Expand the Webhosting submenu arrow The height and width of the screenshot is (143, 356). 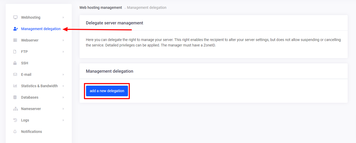(63, 17)
